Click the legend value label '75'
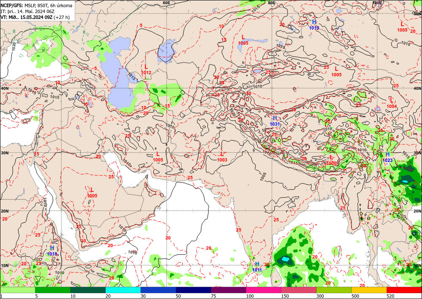The image size is (422, 299). [214, 296]
